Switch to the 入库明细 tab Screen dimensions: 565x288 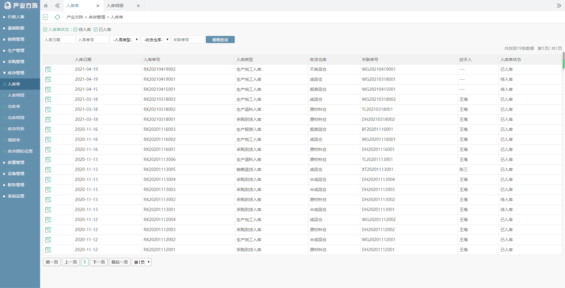(x=115, y=6)
